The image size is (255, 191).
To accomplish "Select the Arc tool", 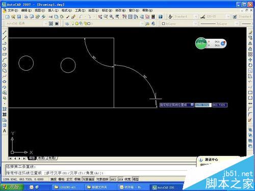I will coord(5,60).
